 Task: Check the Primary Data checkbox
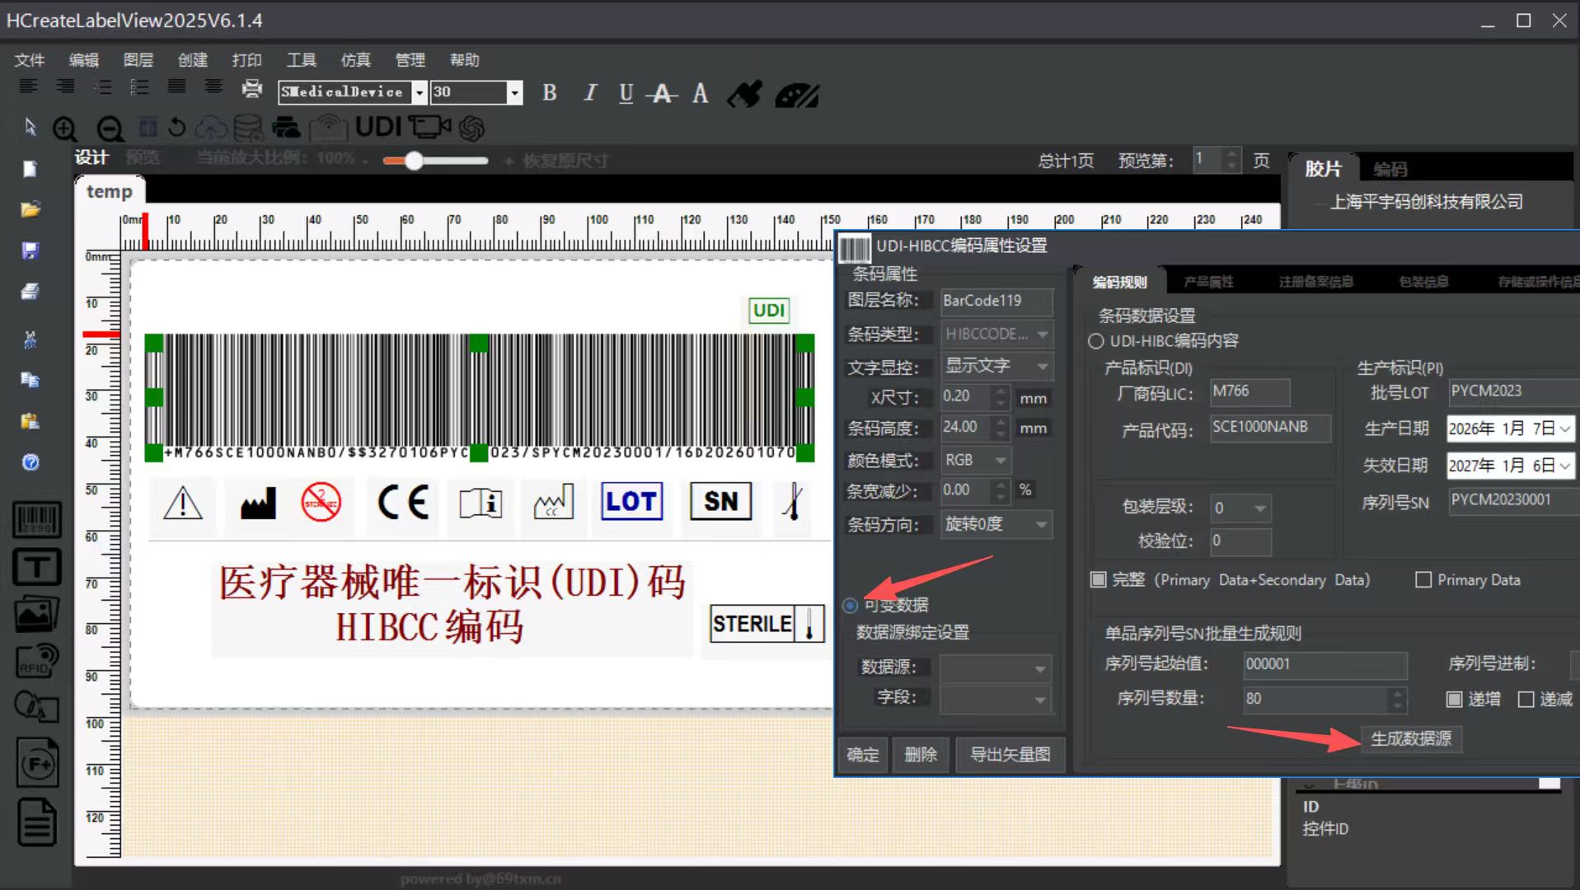(x=1423, y=580)
